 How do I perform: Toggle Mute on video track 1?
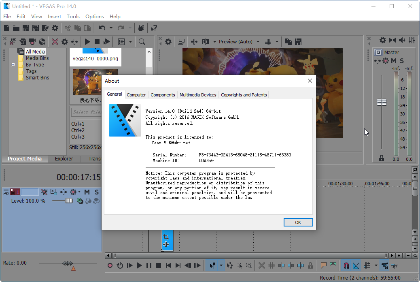87,192
